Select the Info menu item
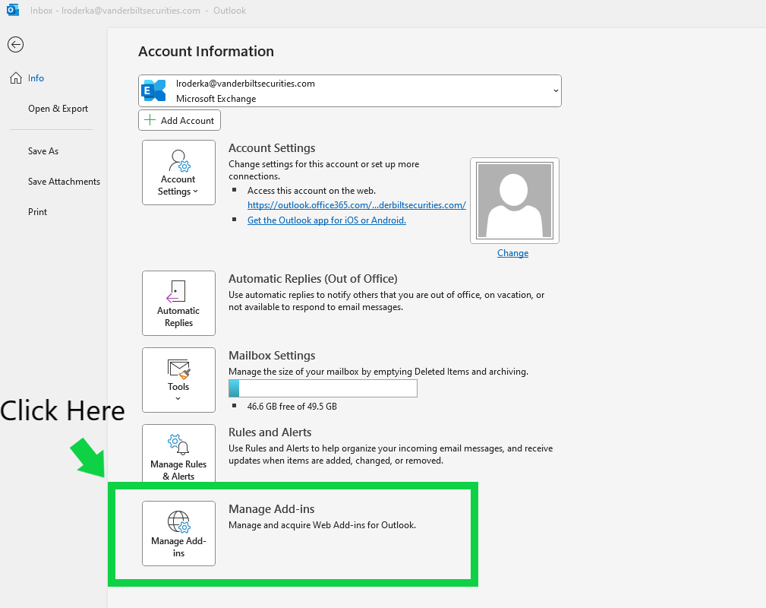 36,78
